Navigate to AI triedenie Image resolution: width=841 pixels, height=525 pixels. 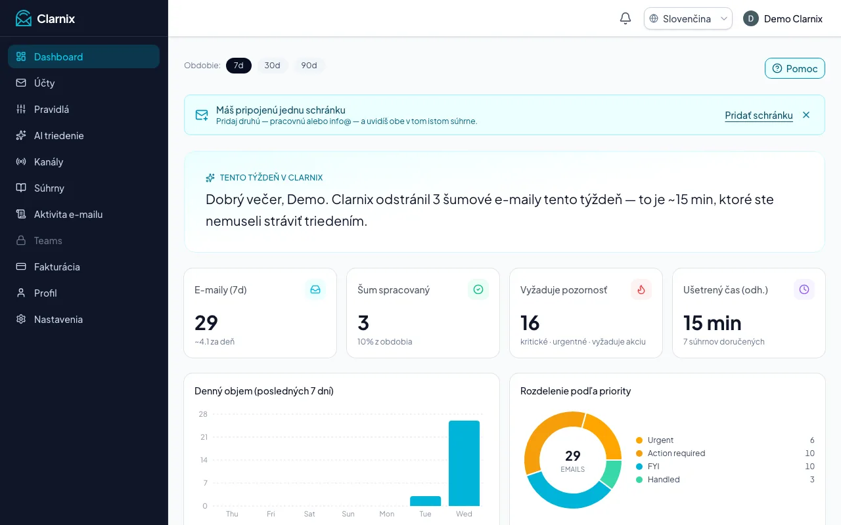[x=83, y=135]
